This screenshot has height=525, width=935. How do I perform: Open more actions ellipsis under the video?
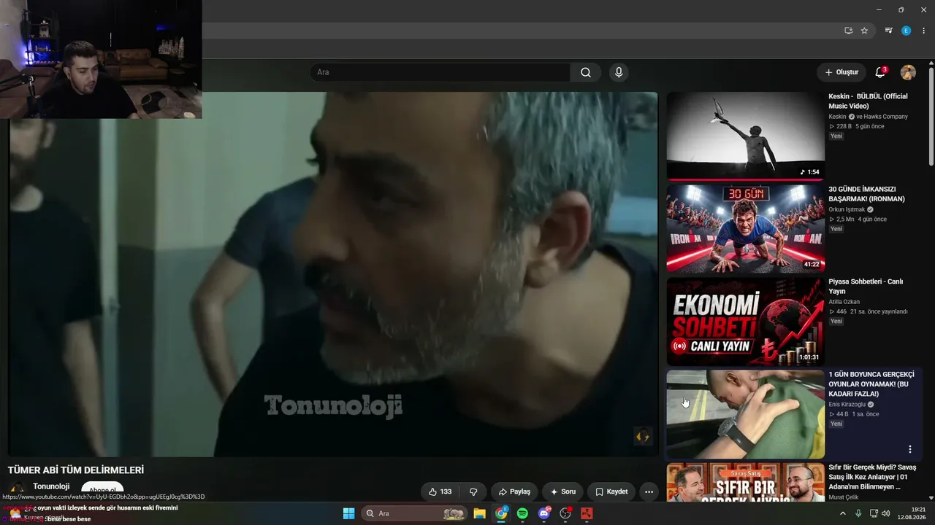pos(649,491)
